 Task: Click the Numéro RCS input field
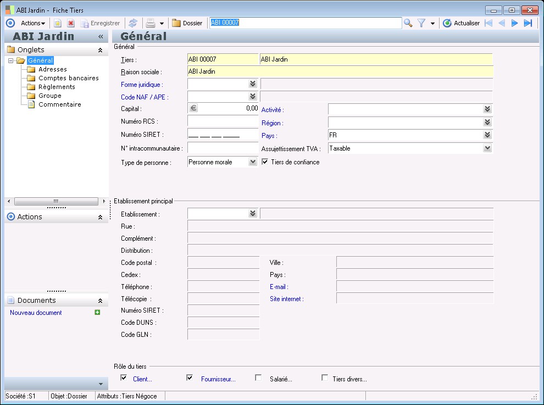(223, 121)
